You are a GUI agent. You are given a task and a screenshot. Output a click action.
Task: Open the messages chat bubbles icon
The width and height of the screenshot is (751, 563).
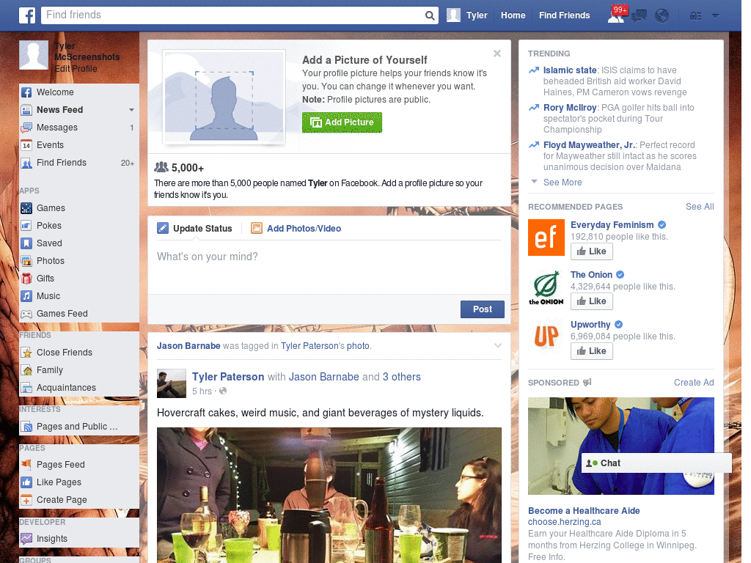640,16
